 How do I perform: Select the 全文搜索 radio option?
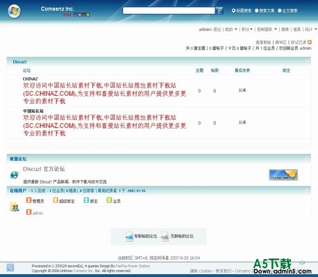click(x=280, y=10)
